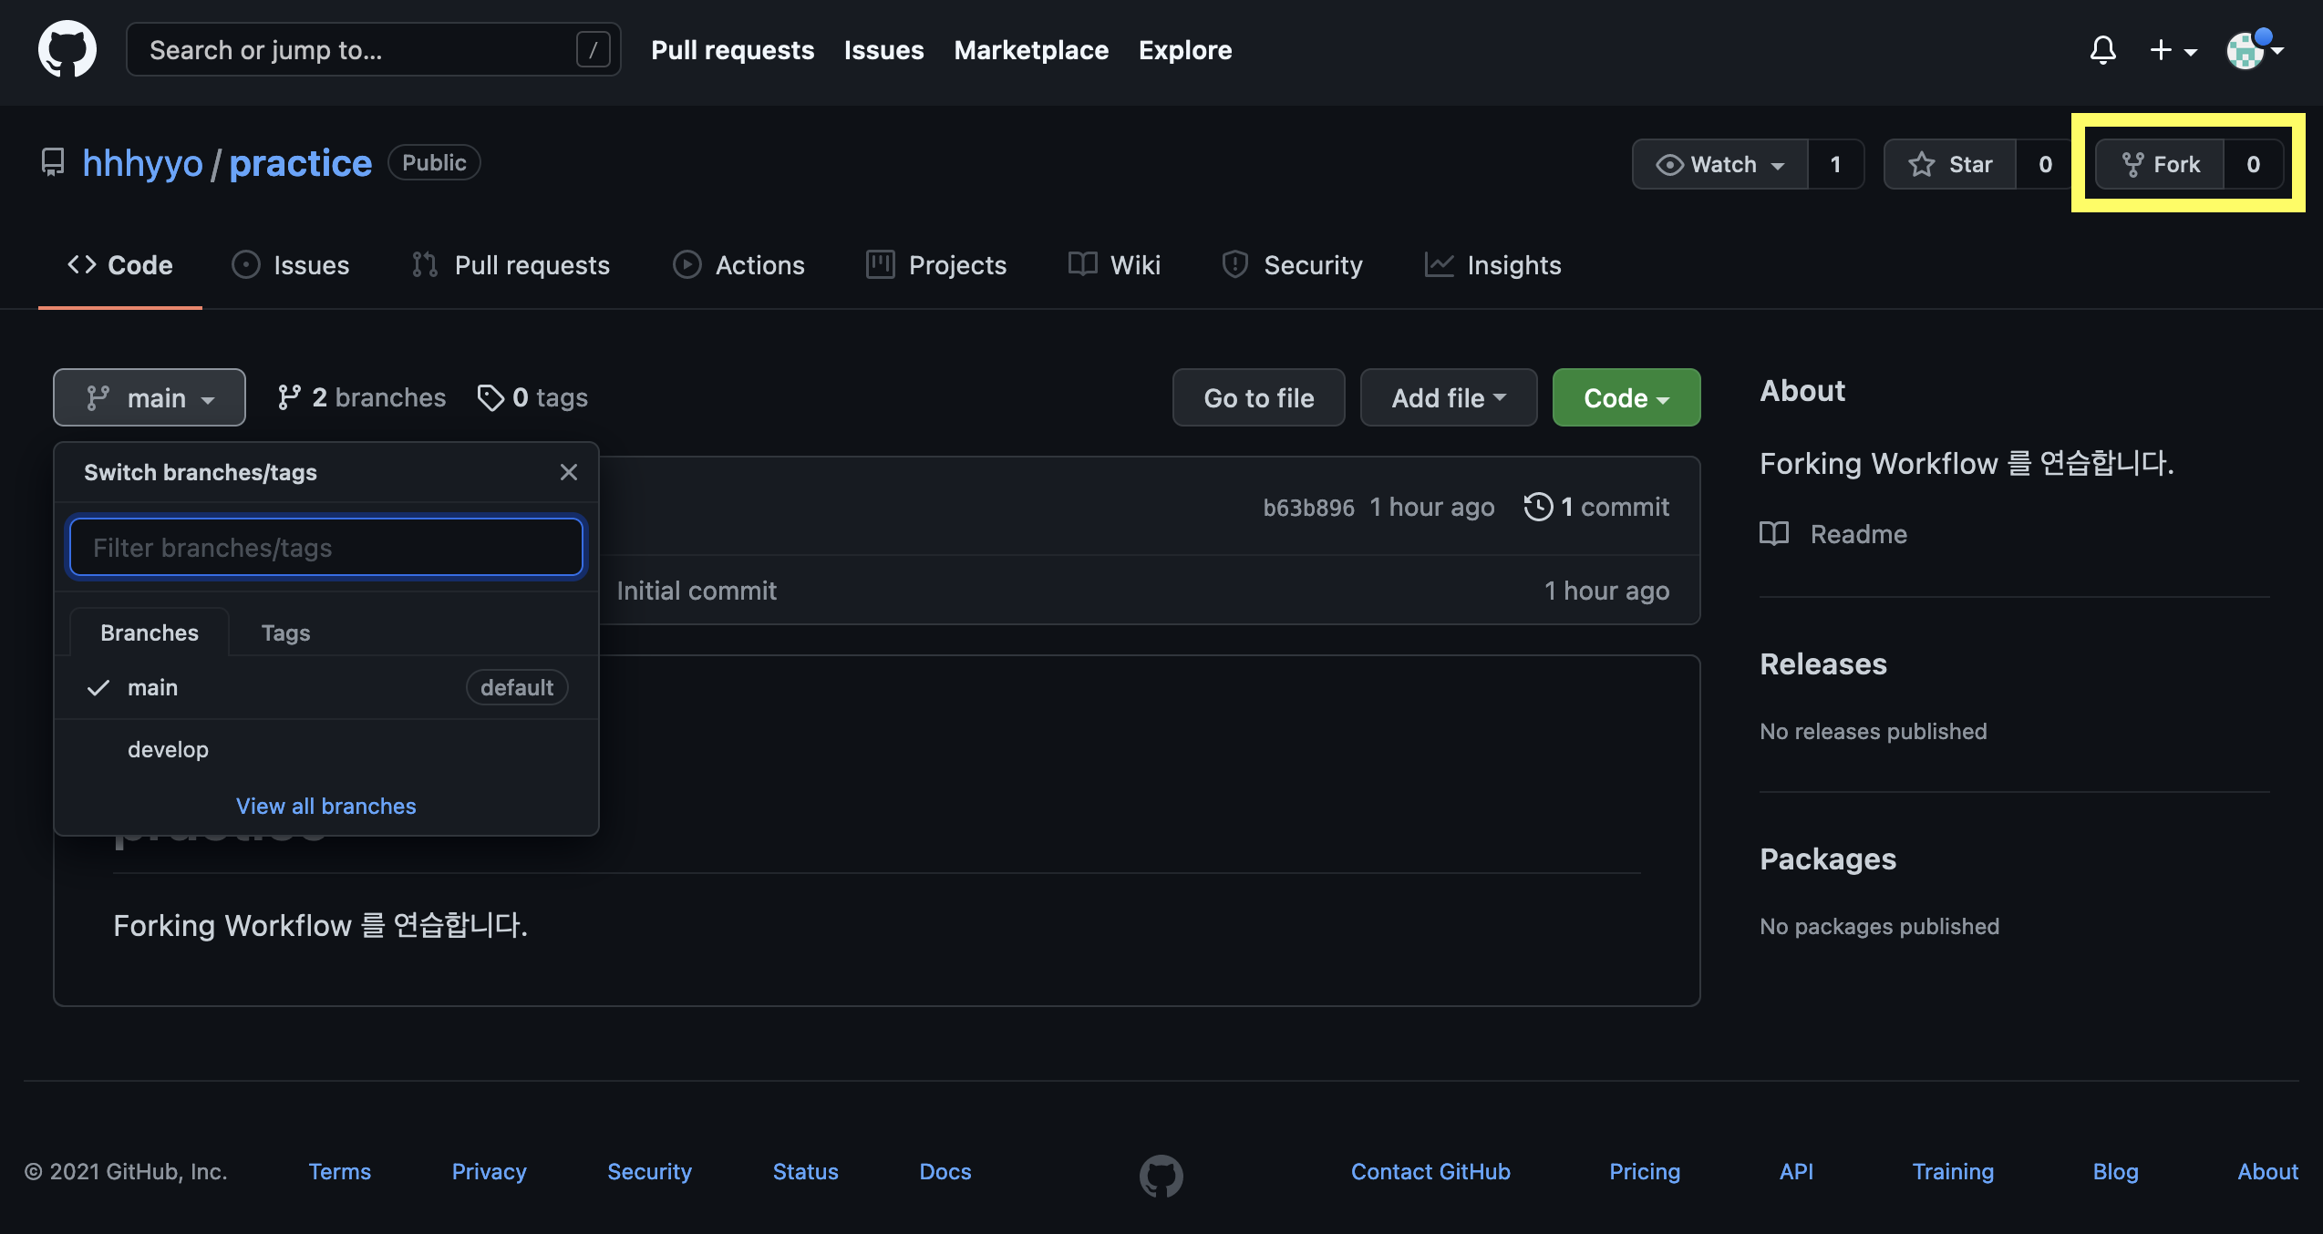Click the Readme book icon
The height and width of the screenshot is (1234, 2323).
point(1774,534)
